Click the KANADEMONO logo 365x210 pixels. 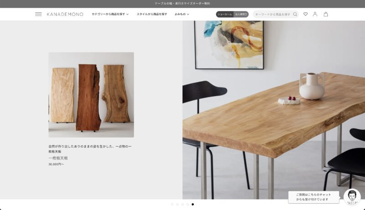coord(65,14)
